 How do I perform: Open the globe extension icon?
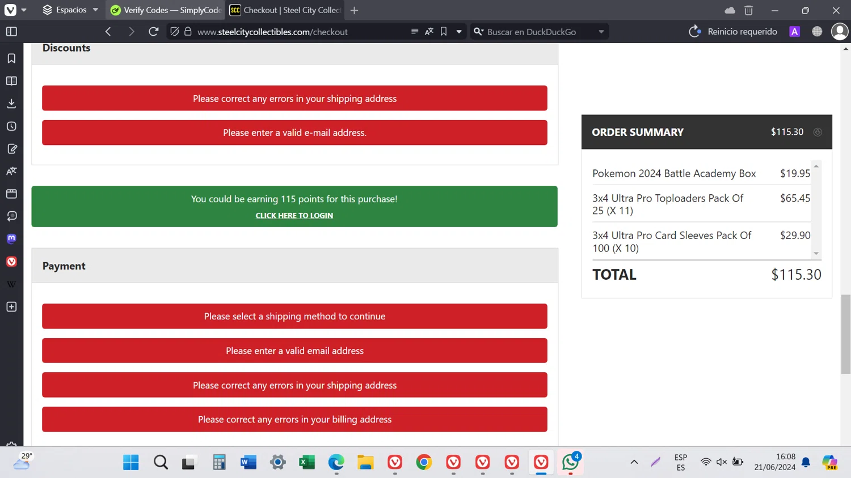tap(817, 32)
